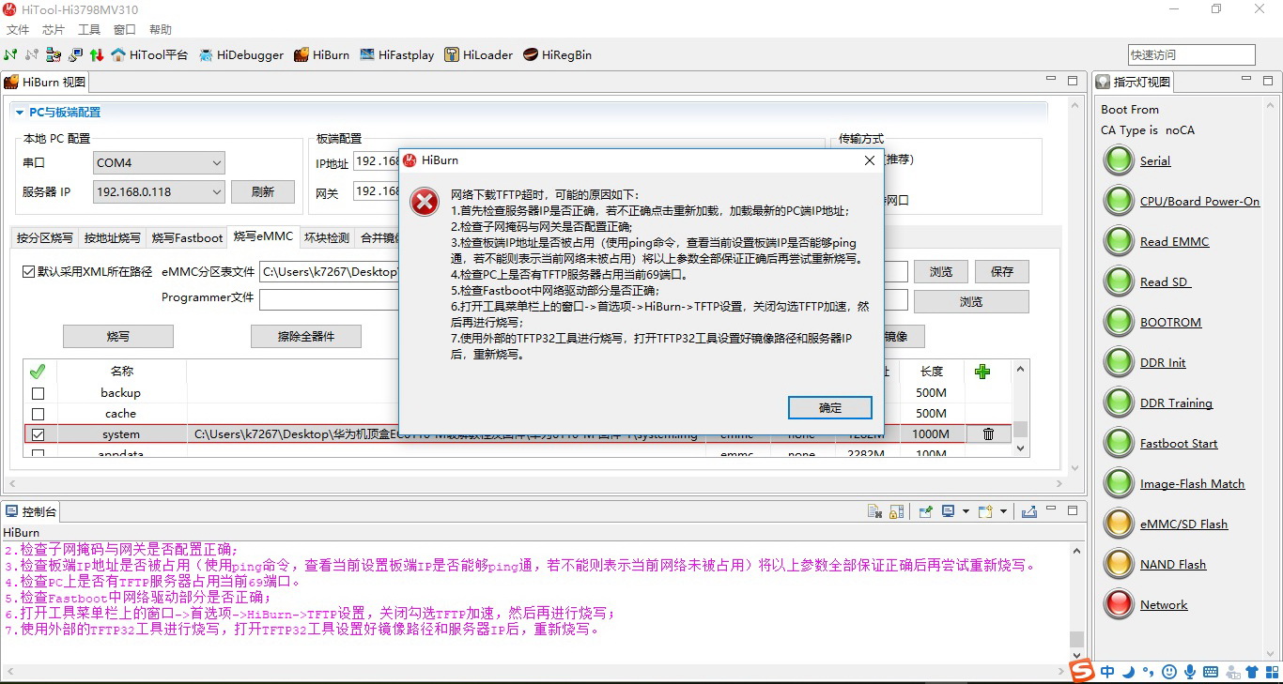Viewport: 1283px width, 684px height.
Task: Open the soft keyboard icon in the IME bar
Action: tap(1211, 672)
